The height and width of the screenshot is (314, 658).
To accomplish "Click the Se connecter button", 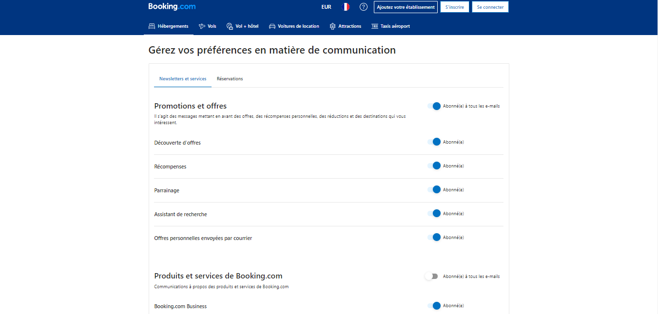I will point(490,7).
